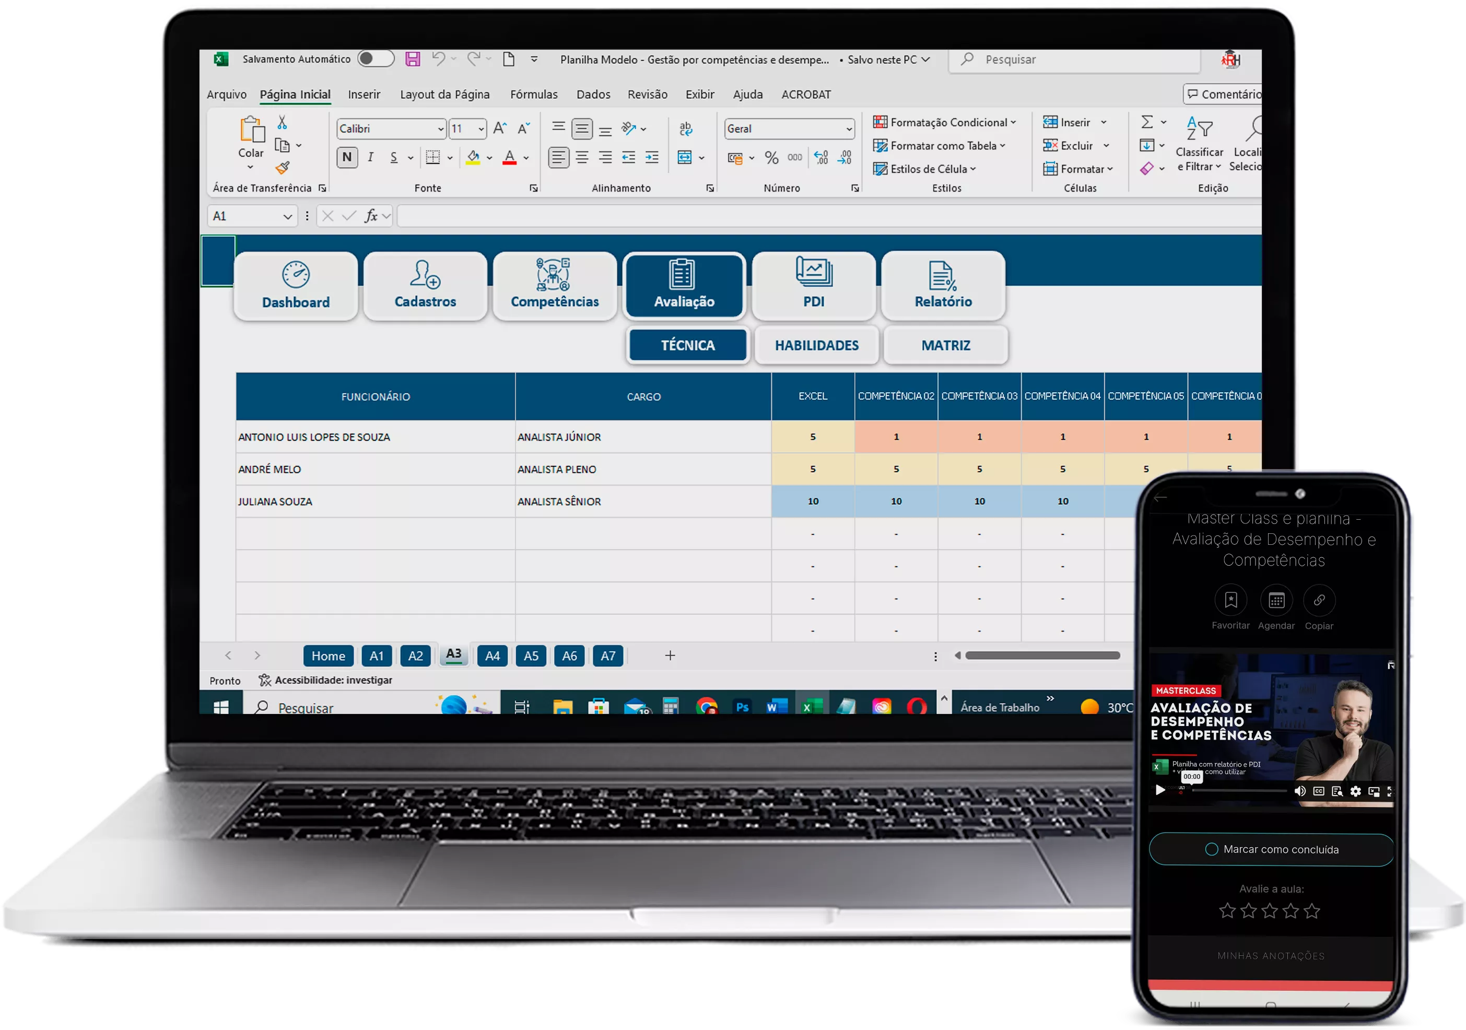Click the Undo arrow icon
The image size is (1466, 1030).
438,58
